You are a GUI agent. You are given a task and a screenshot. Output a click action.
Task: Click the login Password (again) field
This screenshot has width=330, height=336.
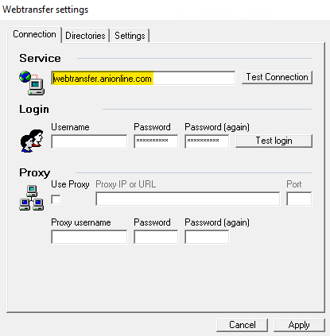pyautogui.click(x=207, y=141)
